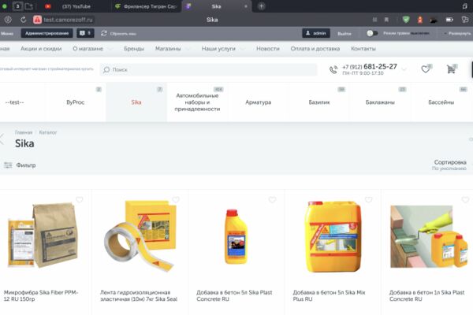Viewport: 473px width, 315px height.
Task: Click the Каталог breadcrumb link
Action: (x=47, y=132)
